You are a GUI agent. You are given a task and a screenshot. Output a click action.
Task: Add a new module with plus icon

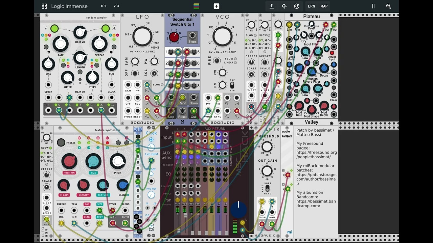pyautogui.click(x=216, y=6)
